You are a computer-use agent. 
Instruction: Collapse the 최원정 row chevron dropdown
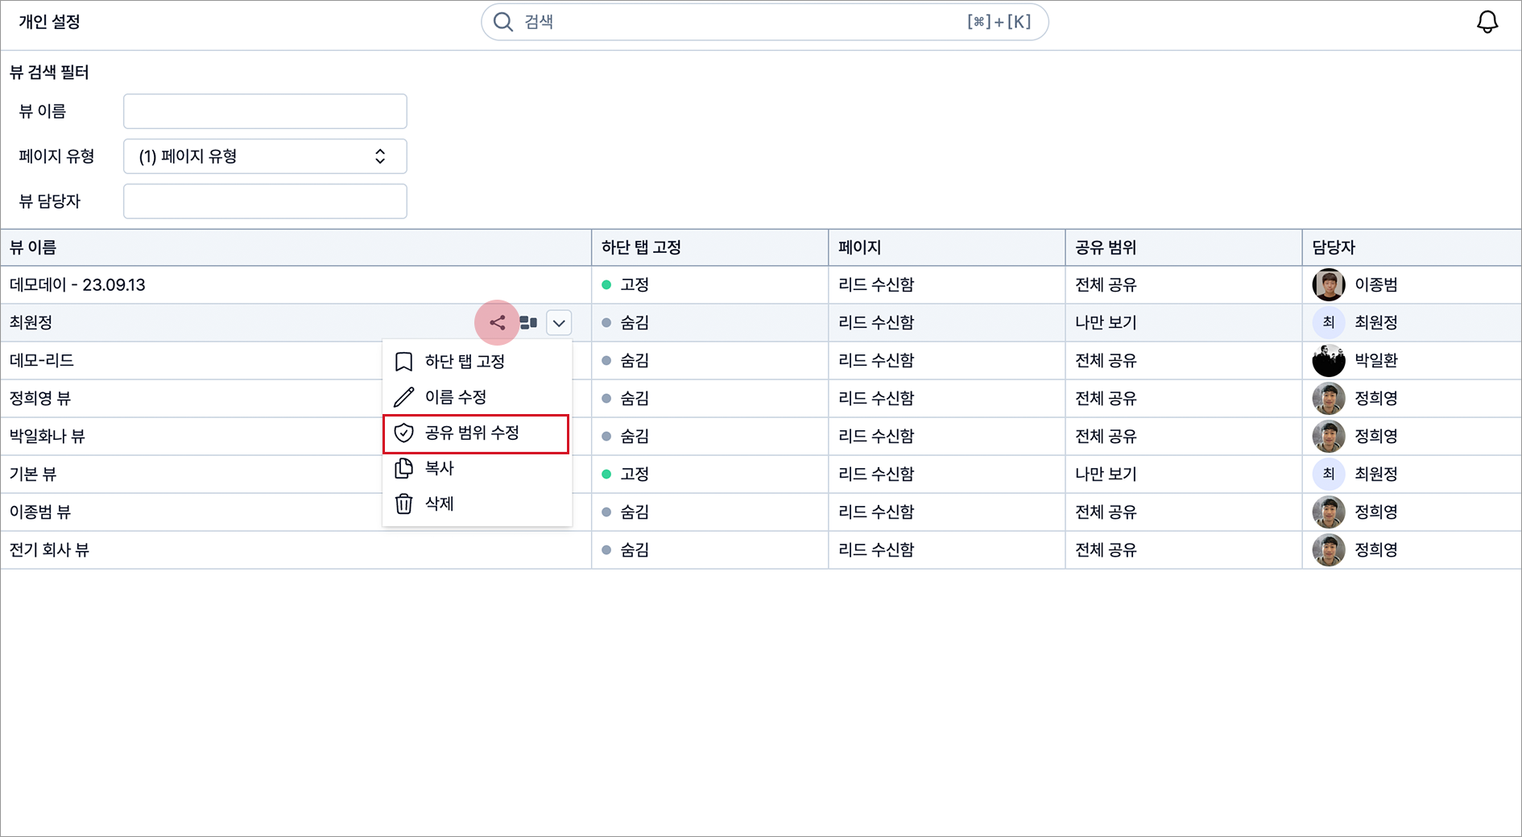[559, 322]
